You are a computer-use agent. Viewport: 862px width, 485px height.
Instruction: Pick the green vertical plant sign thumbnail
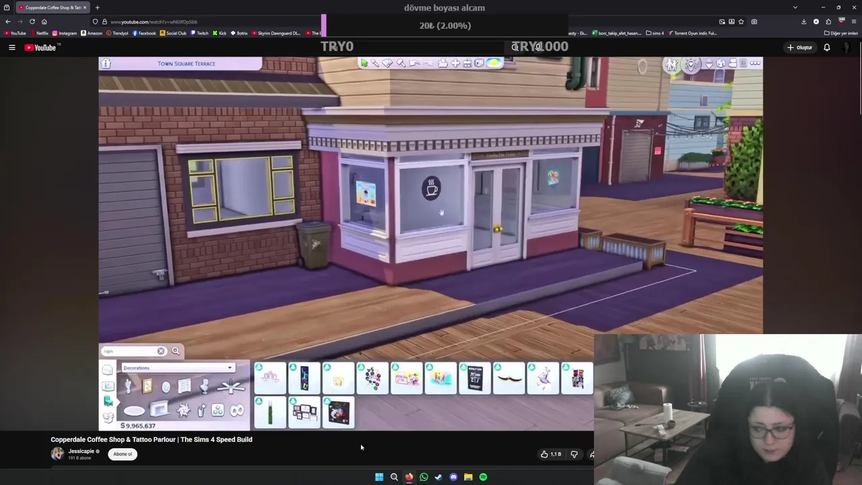tap(270, 412)
